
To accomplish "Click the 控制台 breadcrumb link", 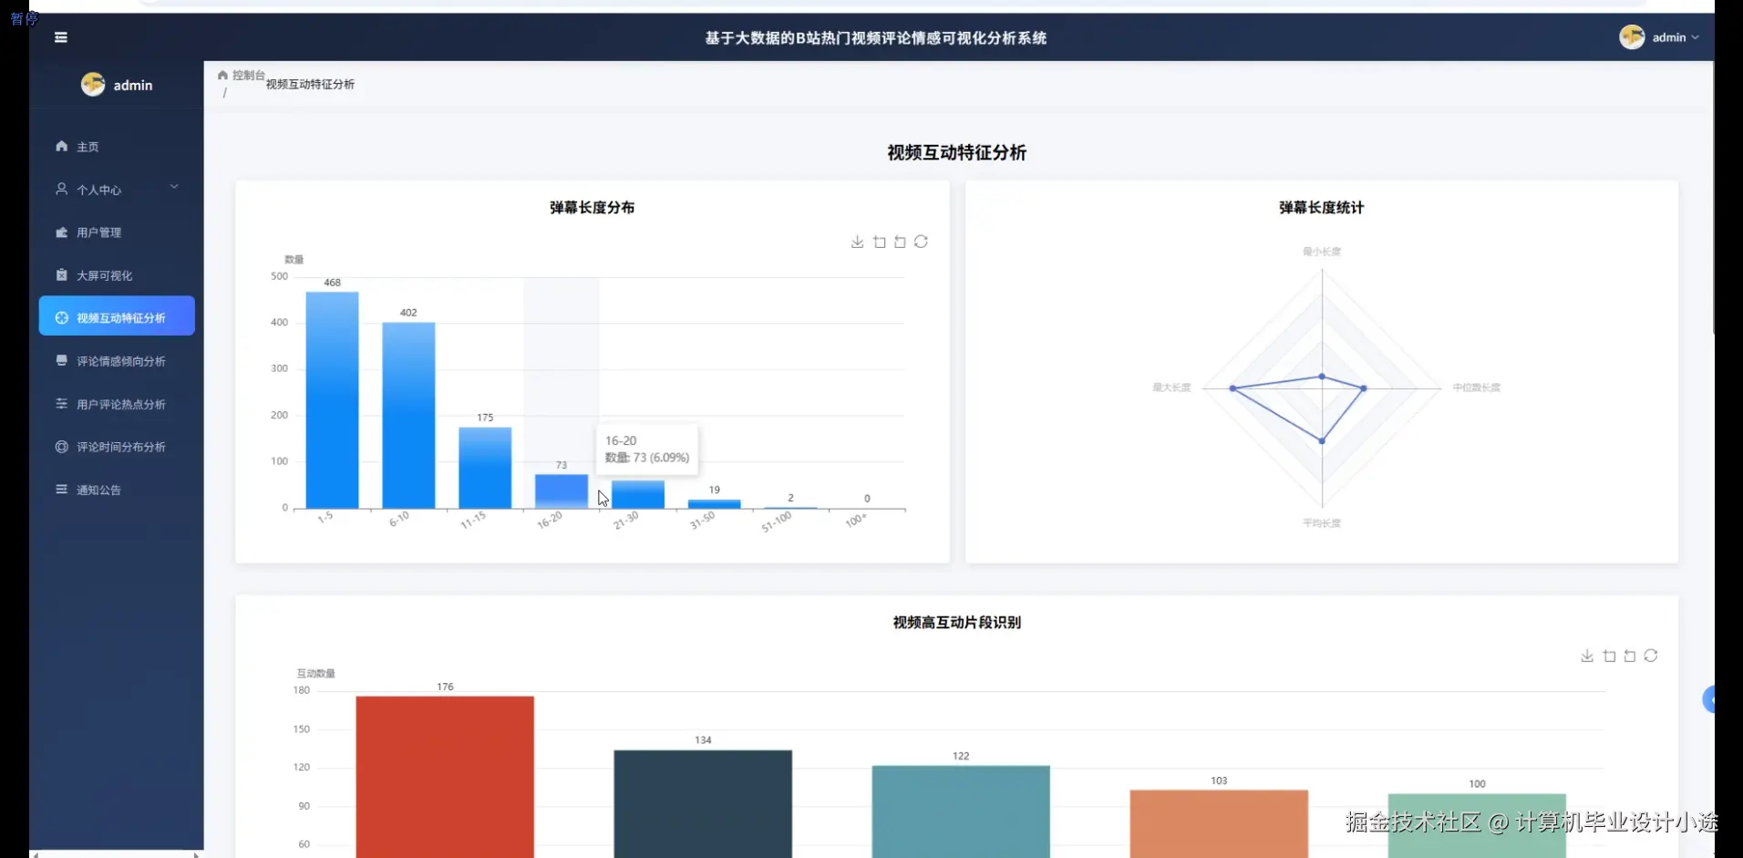I will [247, 74].
